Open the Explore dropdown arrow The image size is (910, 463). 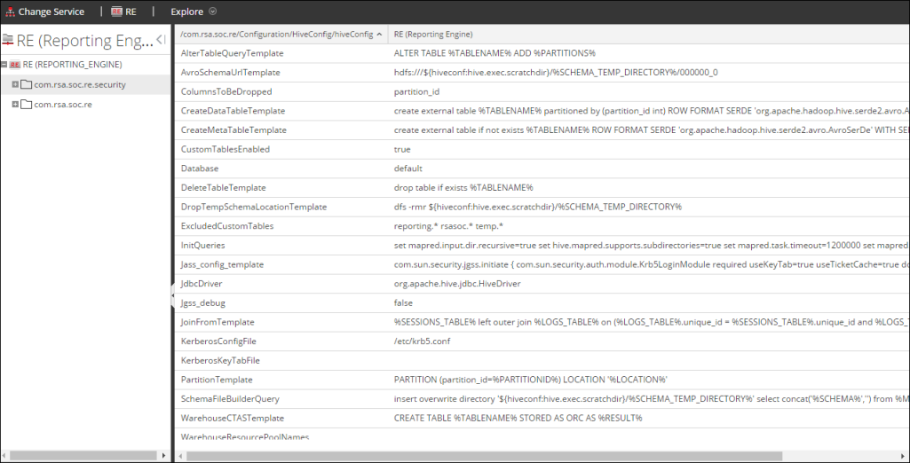tap(212, 12)
